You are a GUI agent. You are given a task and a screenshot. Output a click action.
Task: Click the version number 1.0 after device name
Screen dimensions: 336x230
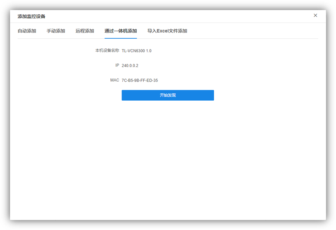149,51
